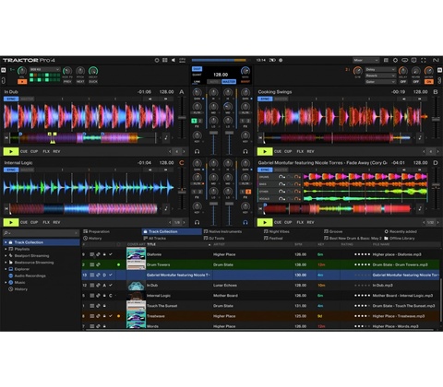This screenshot has height=387, width=443.
Task: Toggle FX assign 1 on channel A
Action: point(194,121)
